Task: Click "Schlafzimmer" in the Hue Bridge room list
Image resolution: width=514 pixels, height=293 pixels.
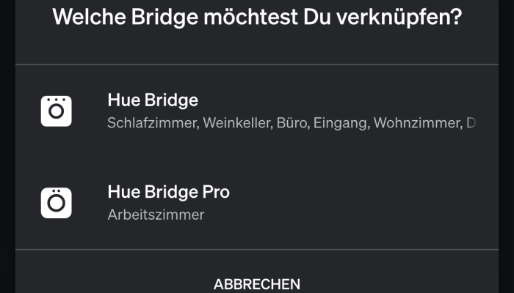Action: (x=152, y=123)
